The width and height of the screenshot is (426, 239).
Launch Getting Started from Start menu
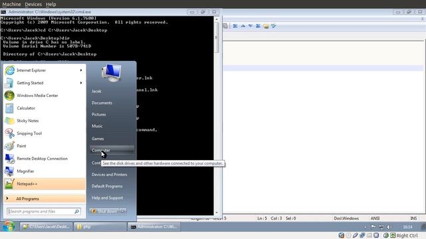tap(45, 83)
